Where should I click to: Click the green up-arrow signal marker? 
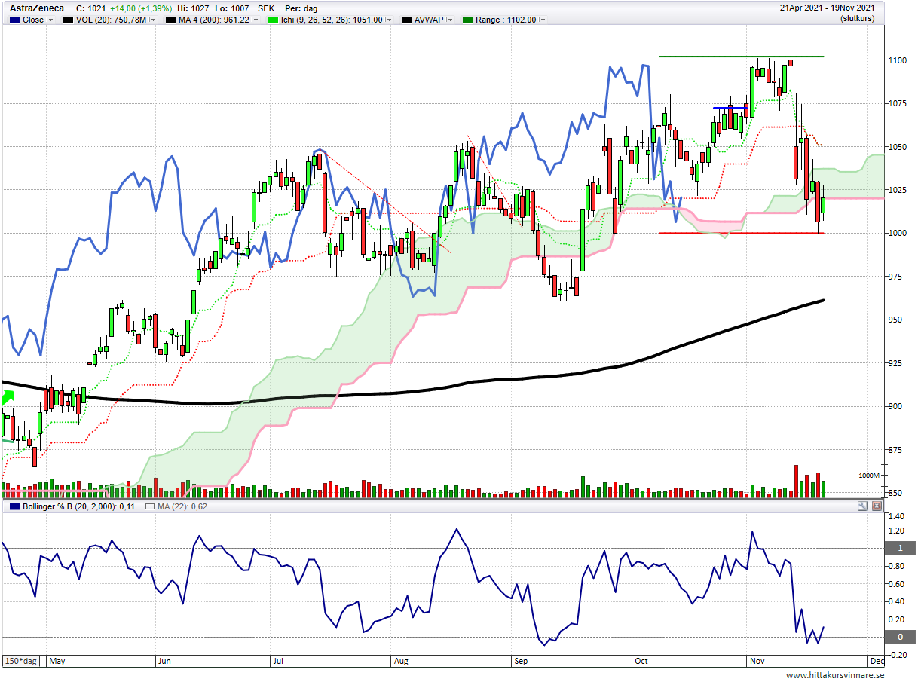(8, 396)
